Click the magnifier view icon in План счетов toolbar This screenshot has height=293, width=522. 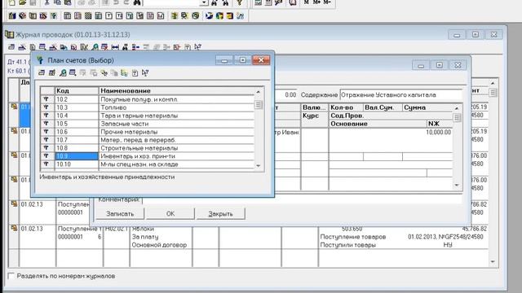(62, 72)
